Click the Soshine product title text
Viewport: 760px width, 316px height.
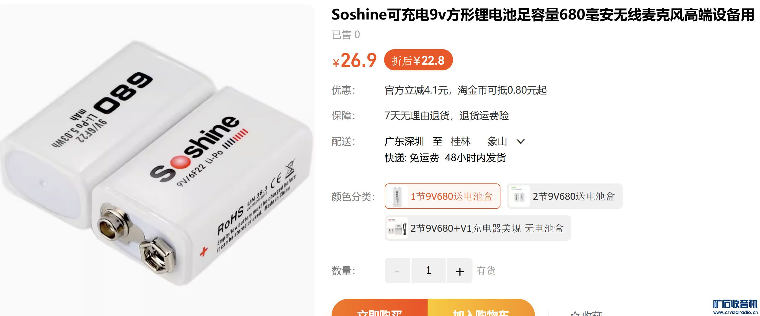[x=543, y=14]
